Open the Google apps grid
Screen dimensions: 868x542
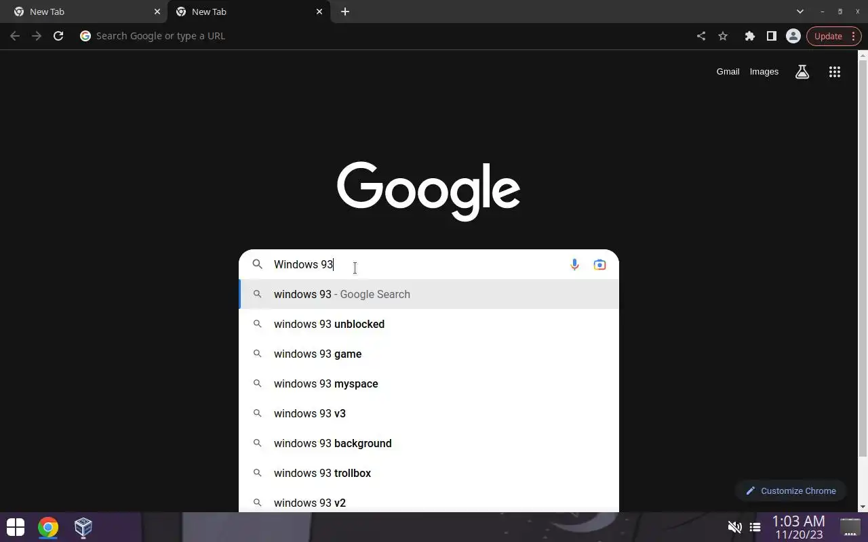[835, 72]
